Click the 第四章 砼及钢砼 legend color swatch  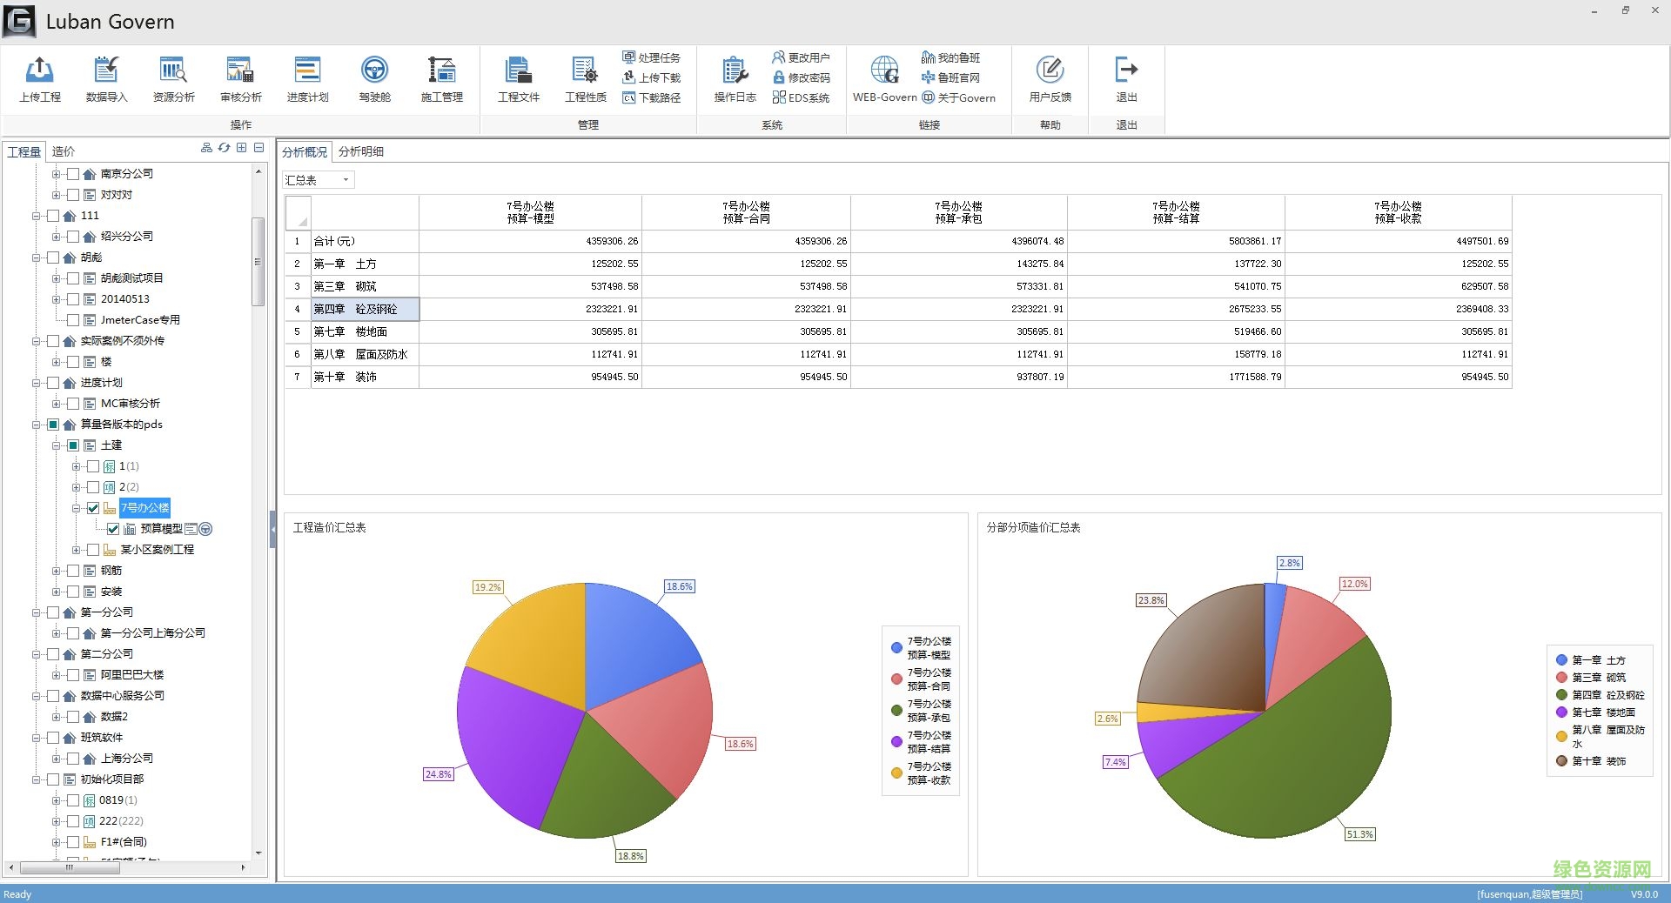click(x=1561, y=695)
